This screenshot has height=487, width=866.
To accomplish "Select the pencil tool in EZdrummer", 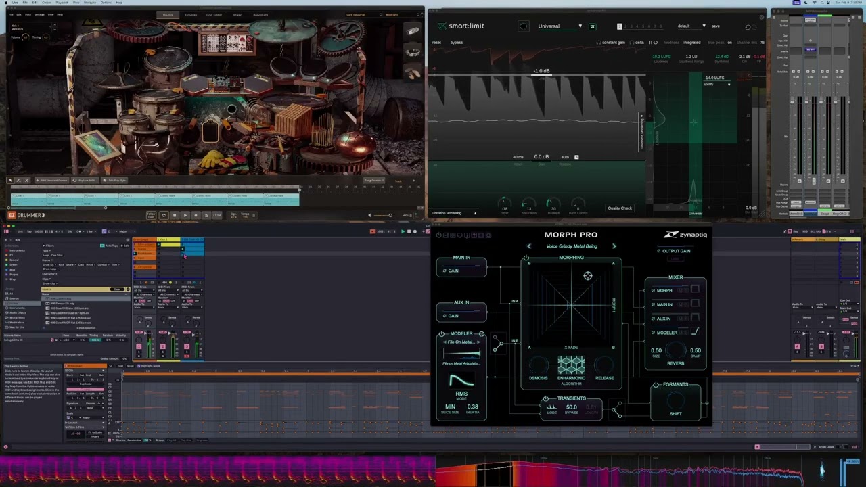I will click(18, 180).
